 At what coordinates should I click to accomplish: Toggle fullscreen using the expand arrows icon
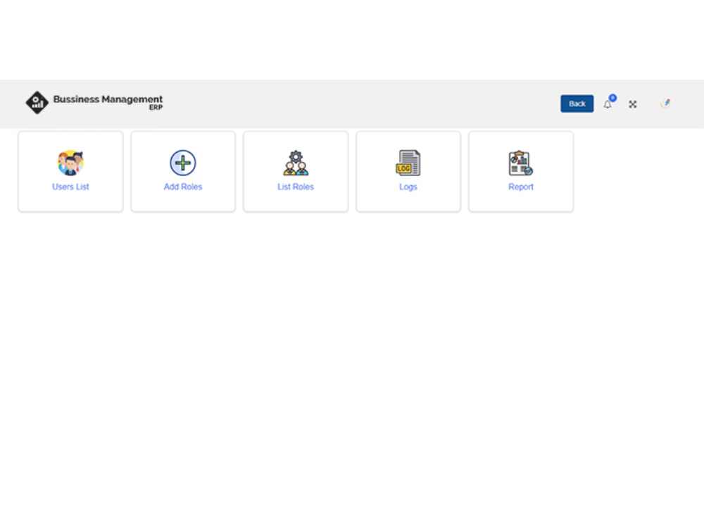click(x=633, y=104)
